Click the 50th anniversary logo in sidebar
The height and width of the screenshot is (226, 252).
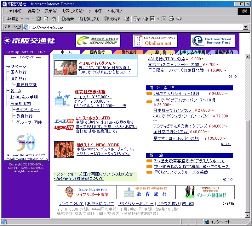pos(26,142)
